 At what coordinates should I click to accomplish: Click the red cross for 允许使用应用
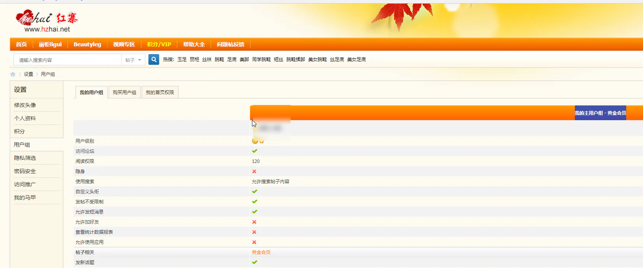pyautogui.click(x=254, y=242)
